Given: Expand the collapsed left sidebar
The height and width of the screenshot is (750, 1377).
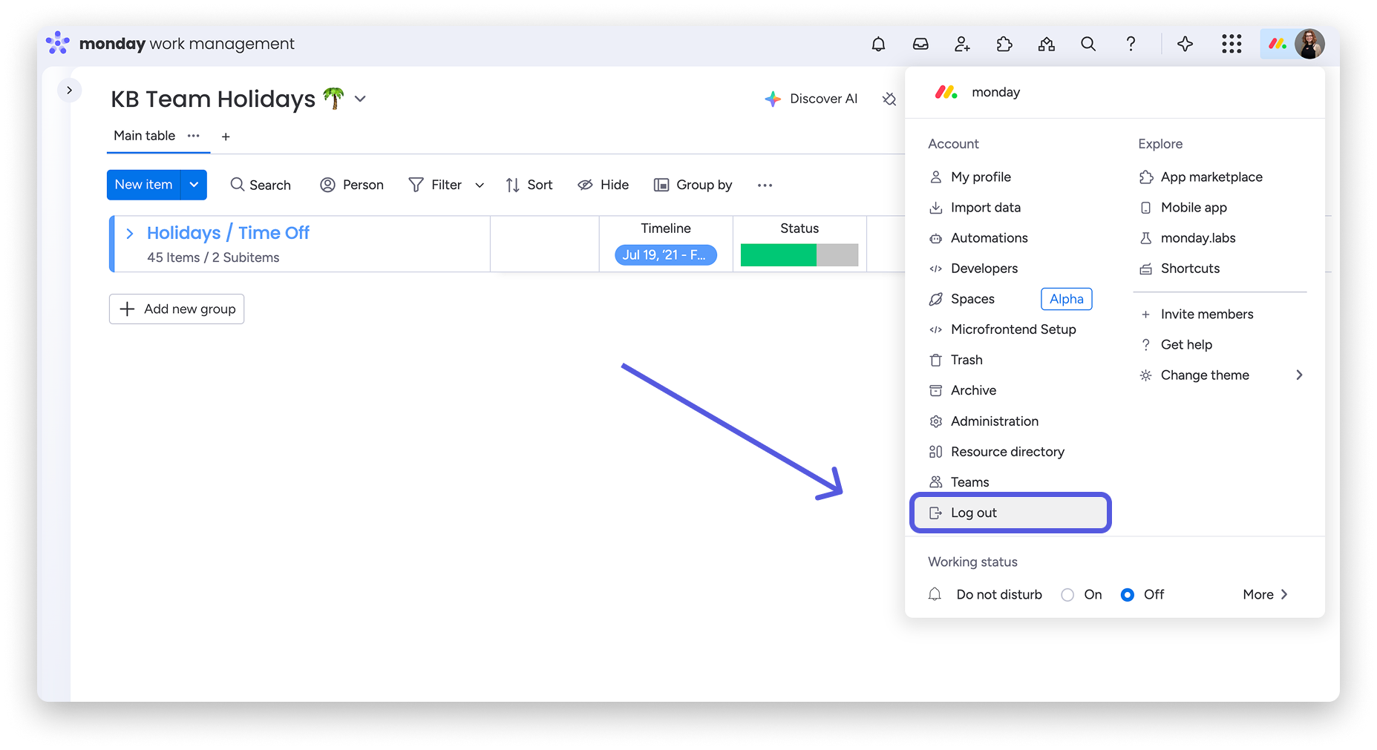Looking at the screenshot, I should 69,90.
